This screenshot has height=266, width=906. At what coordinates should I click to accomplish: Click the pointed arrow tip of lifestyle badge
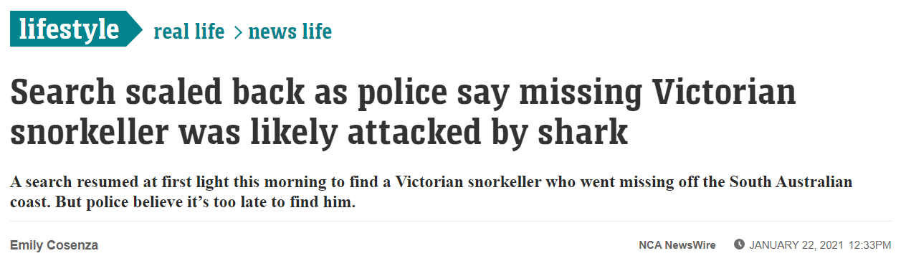[x=136, y=29]
